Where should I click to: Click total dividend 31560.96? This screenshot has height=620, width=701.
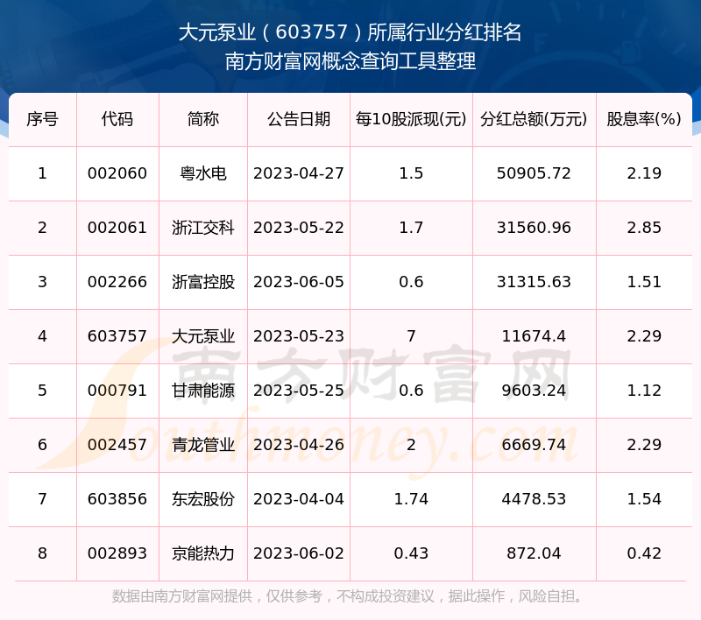click(x=534, y=228)
